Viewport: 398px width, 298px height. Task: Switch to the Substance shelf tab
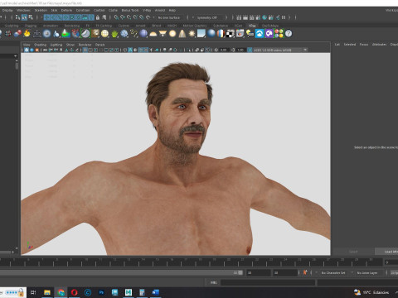pyautogui.click(x=221, y=26)
